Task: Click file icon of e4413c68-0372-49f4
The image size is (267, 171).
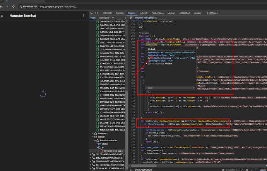Action: tap(98, 119)
